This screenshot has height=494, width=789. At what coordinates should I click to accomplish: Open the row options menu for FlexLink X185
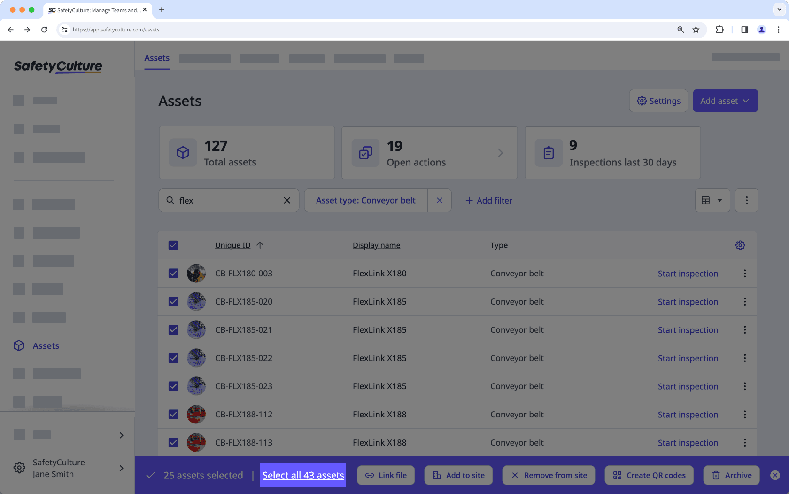click(x=744, y=301)
